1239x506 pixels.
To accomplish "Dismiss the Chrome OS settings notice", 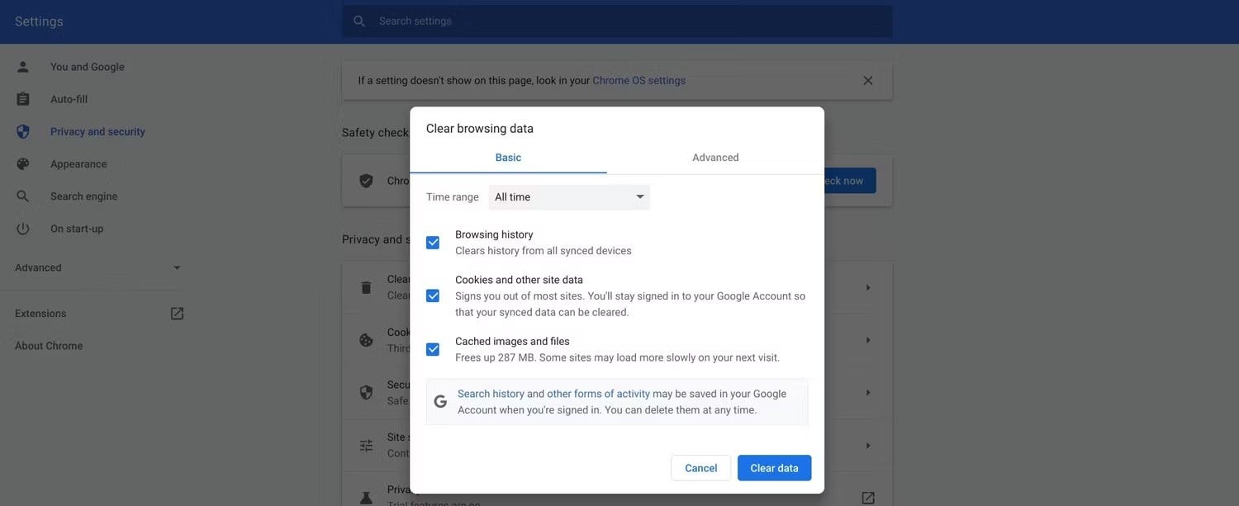I will tap(867, 81).
